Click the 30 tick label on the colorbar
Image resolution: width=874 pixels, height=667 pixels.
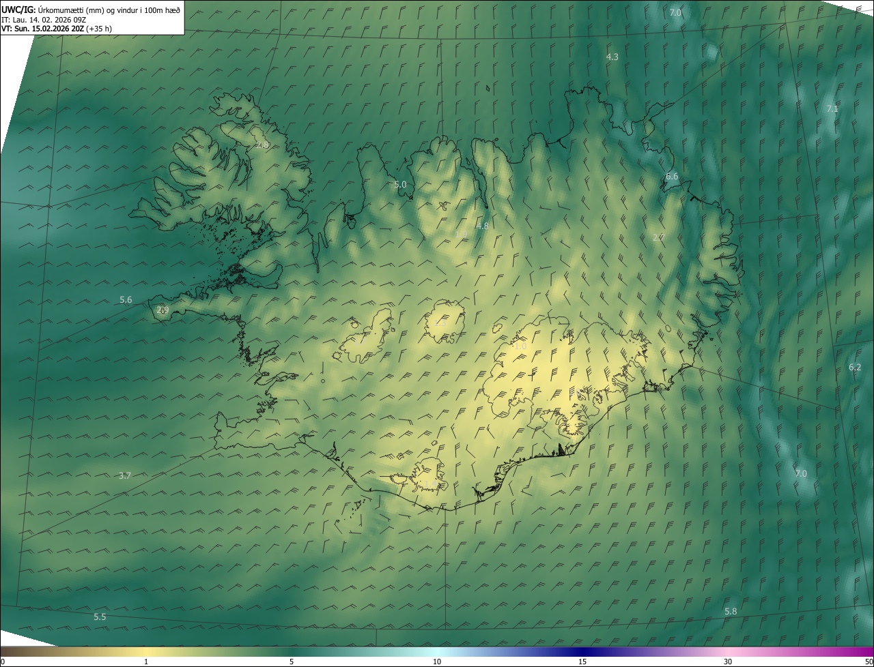click(x=728, y=662)
